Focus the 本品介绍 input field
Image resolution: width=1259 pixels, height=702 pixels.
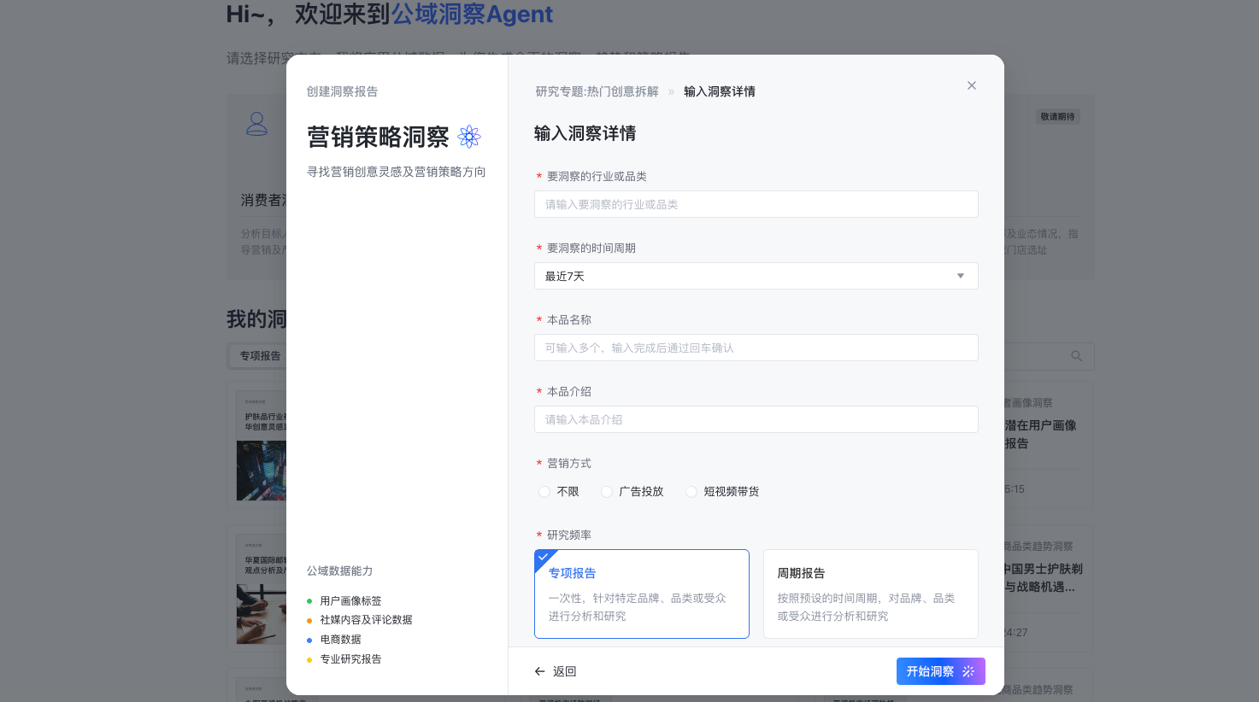pyautogui.click(x=756, y=419)
